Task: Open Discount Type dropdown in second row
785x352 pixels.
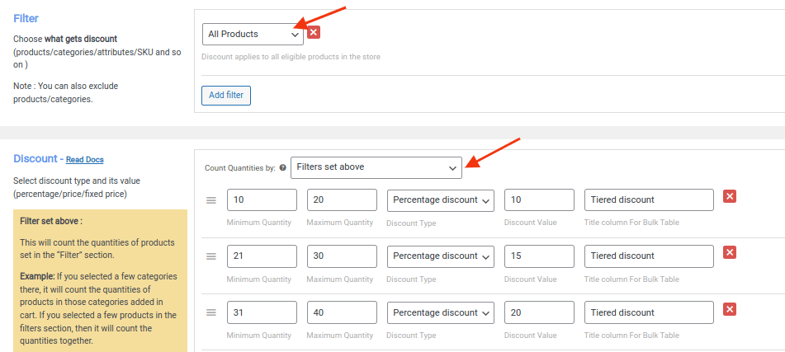Action: [x=441, y=256]
